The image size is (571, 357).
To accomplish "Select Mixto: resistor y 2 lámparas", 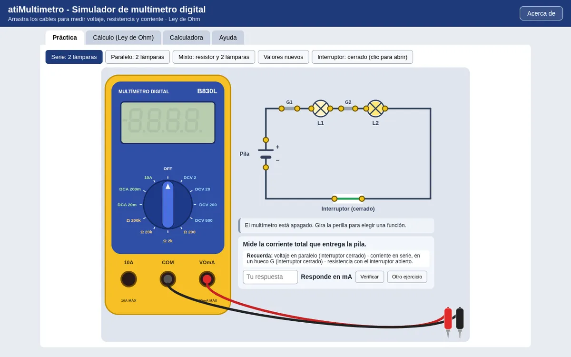I will coord(214,57).
